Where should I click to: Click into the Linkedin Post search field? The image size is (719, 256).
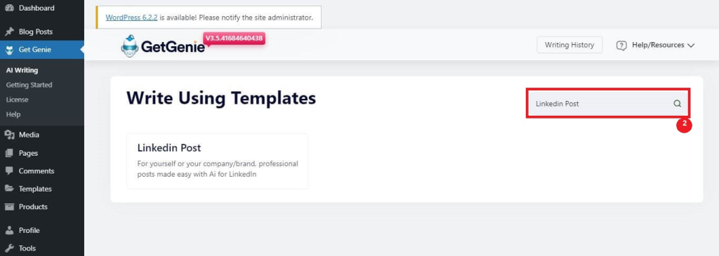pyautogui.click(x=607, y=104)
